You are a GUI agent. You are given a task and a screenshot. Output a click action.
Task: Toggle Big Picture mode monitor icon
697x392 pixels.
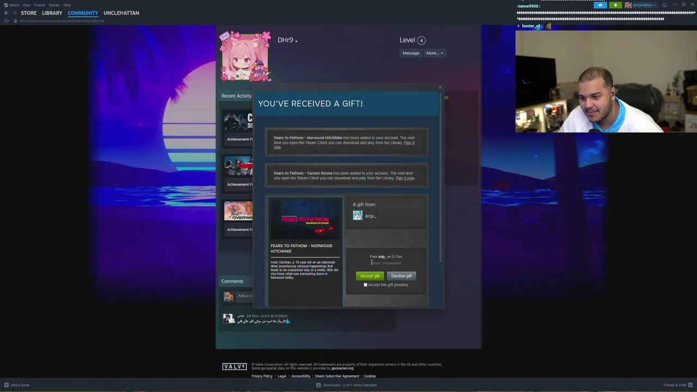click(x=664, y=5)
